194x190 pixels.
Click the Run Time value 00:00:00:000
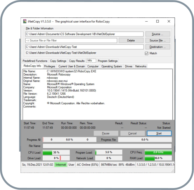[69, 128]
